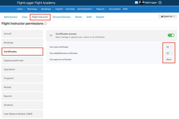Click the Can add/edit/renew certificates label
179x119 pixels.
point(64,53)
